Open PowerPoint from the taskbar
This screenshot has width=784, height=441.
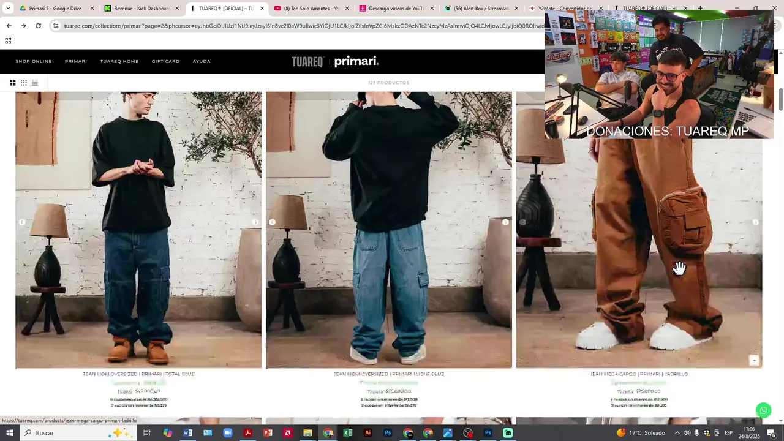[268, 433]
